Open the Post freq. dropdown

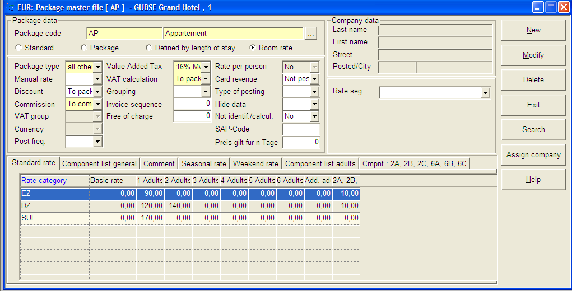97,142
